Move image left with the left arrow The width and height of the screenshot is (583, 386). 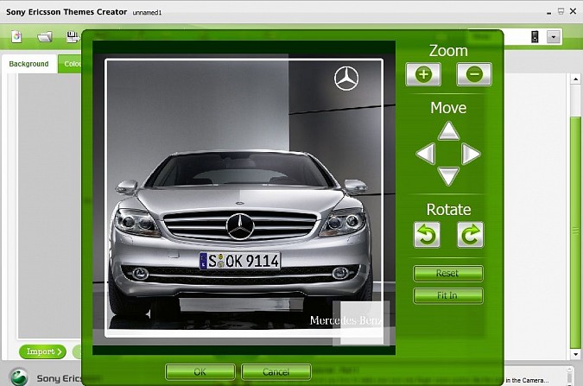pyautogui.click(x=426, y=153)
